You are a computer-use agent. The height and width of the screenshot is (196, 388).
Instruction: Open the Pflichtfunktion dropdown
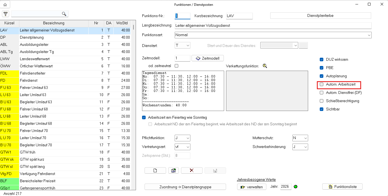tap(183, 138)
